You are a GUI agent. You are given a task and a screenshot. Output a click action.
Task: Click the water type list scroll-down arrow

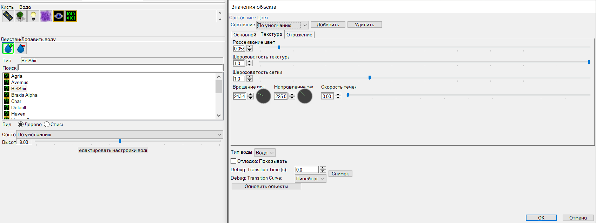(x=219, y=116)
